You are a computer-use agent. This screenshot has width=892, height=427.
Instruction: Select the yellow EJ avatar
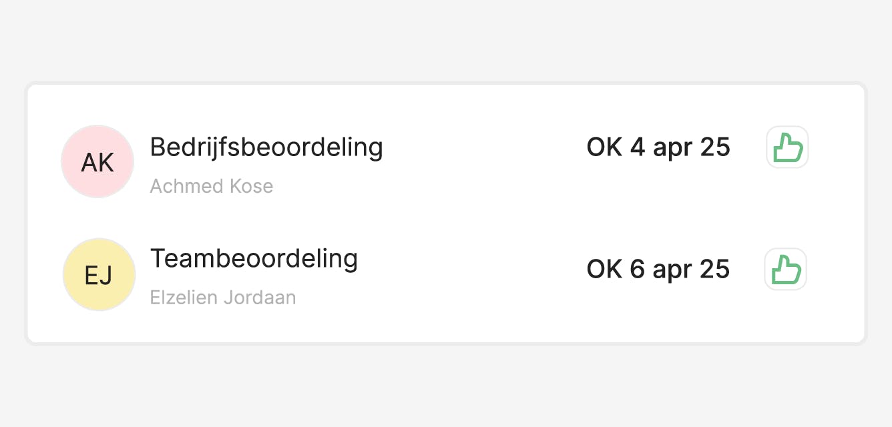coord(99,275)
